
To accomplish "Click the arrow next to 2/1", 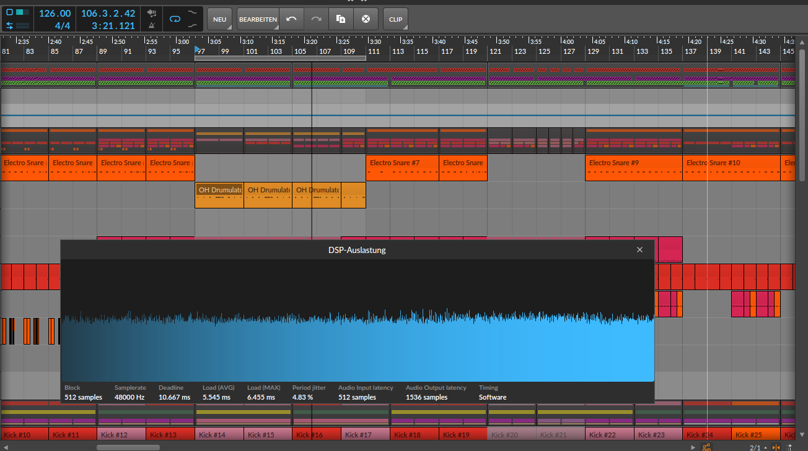I will click(765, 447).
